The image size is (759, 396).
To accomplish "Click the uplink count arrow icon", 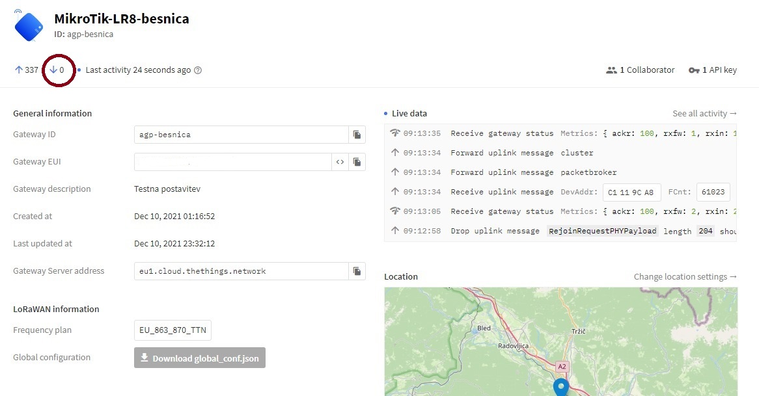I will click(18, 70).
